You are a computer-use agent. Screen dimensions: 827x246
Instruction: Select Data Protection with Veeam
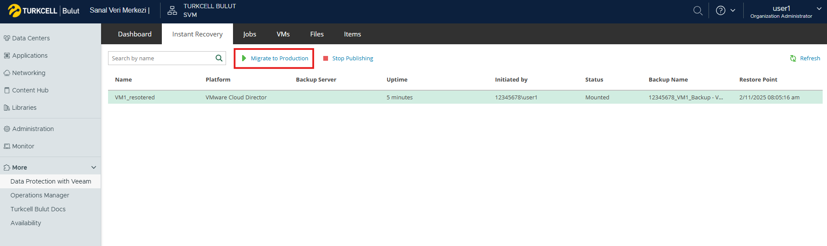pos(50,181)
